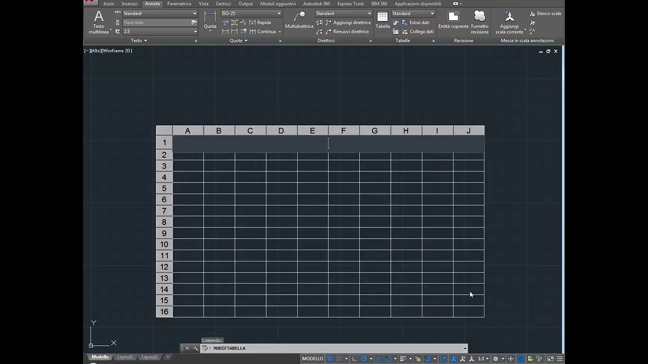Select the Quota dimension tool
This screenshot has width=648, height=364.
point(210,21)
